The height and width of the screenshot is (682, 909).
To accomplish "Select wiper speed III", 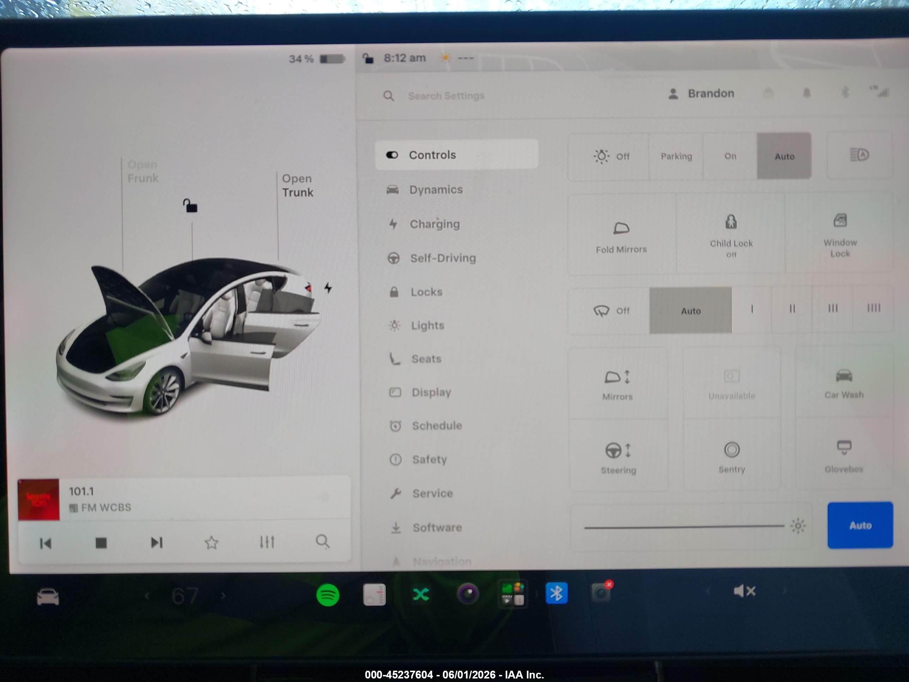I will tap(832, 308).
